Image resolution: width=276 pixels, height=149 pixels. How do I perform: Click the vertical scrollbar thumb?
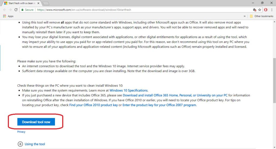pyautogui.click(x=274, y=81)
